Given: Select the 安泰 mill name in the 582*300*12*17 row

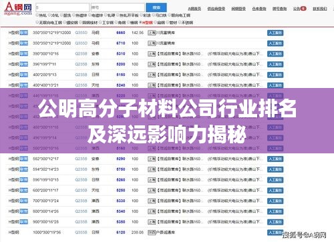Looking at the screenshot, I should coord(96,159).
